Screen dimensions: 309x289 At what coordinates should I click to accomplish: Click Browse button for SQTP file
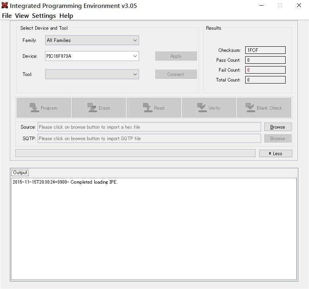278,139
